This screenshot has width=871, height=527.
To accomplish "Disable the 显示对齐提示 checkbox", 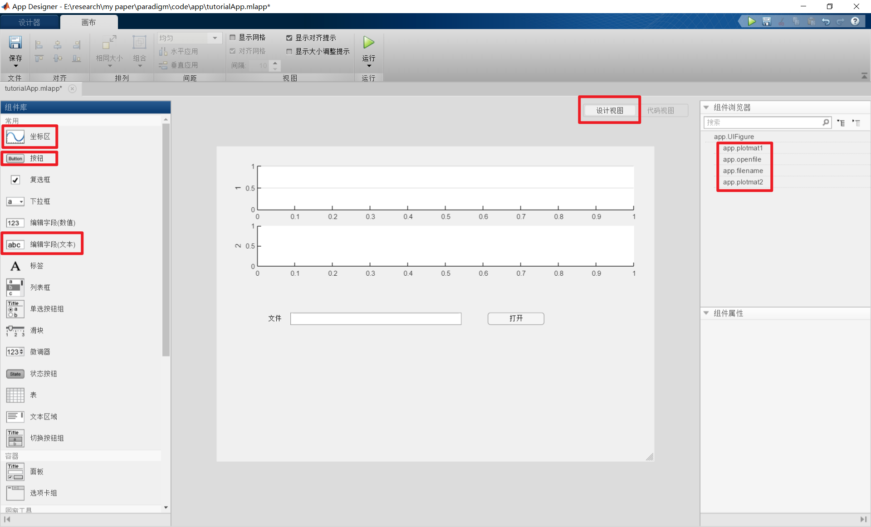I will click(290, 38).
